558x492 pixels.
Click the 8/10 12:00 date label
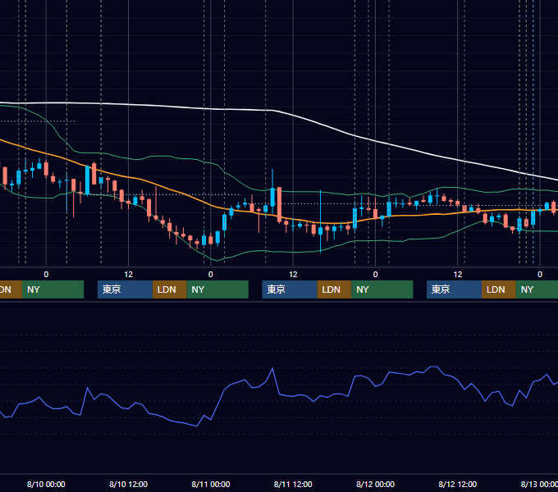tap(128, 484)
